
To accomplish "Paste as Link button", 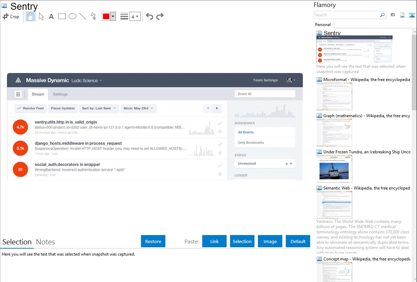I will pyautogui.click(x=214, y=241).
